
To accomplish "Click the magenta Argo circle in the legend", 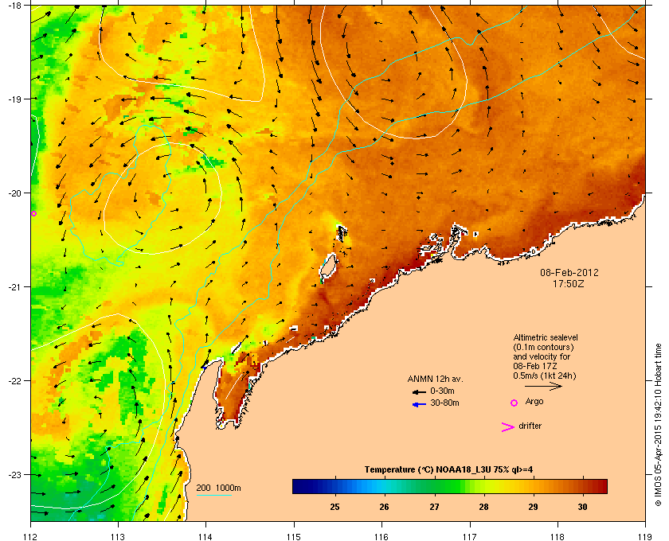I will 514,403.
